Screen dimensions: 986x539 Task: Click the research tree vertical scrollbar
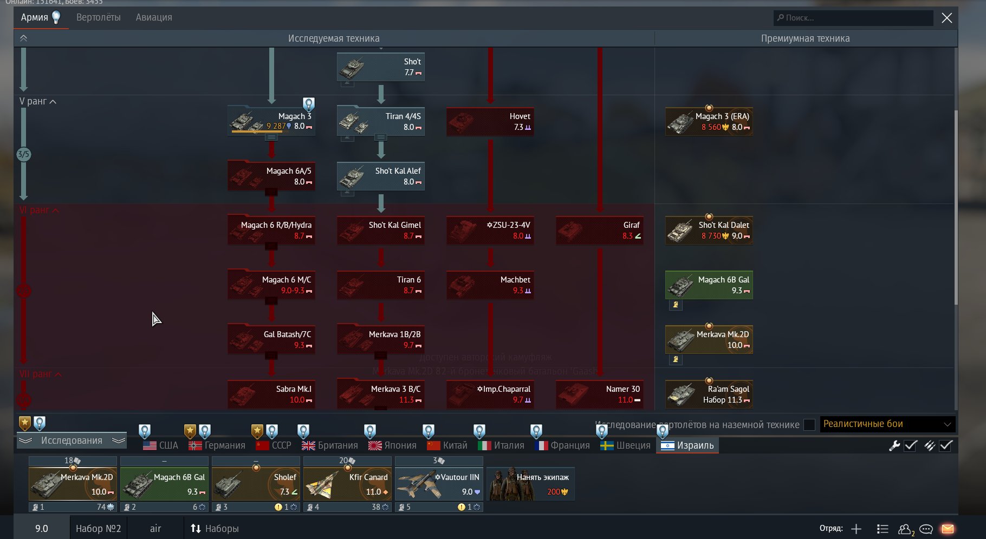[x=955, y=206]
